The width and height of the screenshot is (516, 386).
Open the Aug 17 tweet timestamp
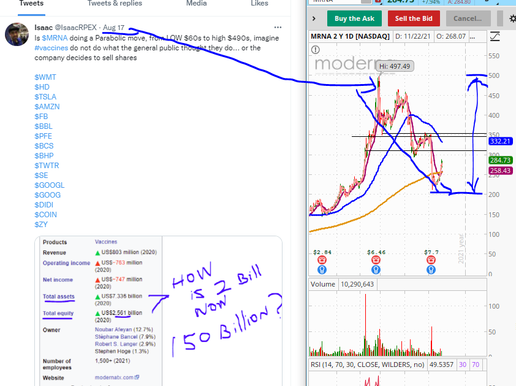[x=113, y=28]
